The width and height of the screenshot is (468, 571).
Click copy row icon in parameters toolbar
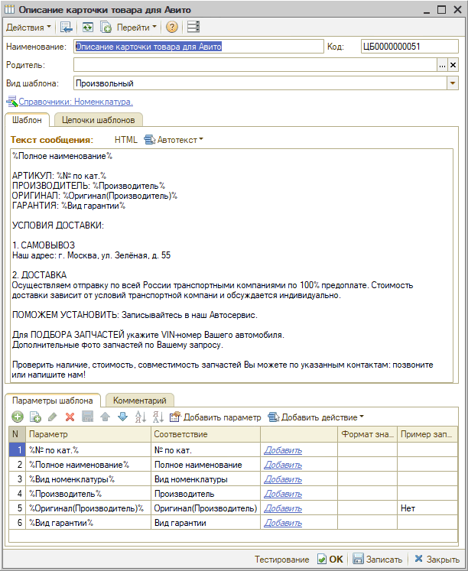coord(35,417)
